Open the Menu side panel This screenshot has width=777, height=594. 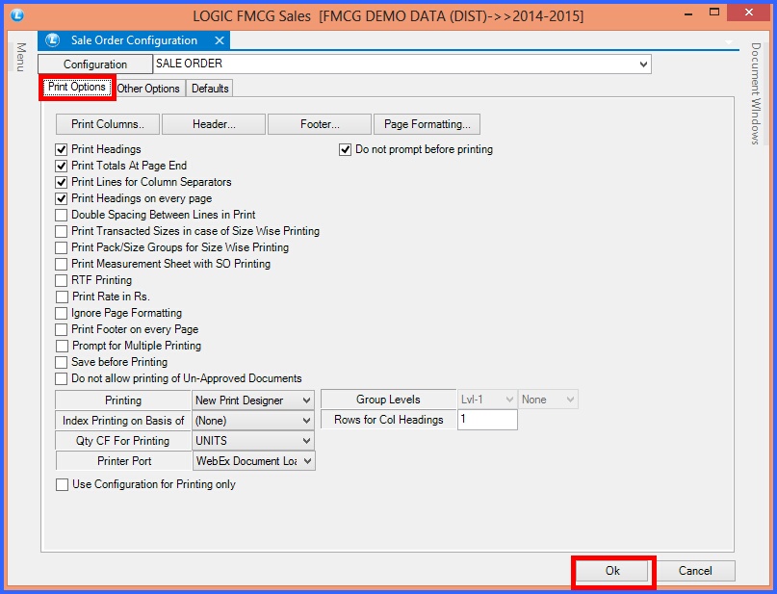(21, 57)
